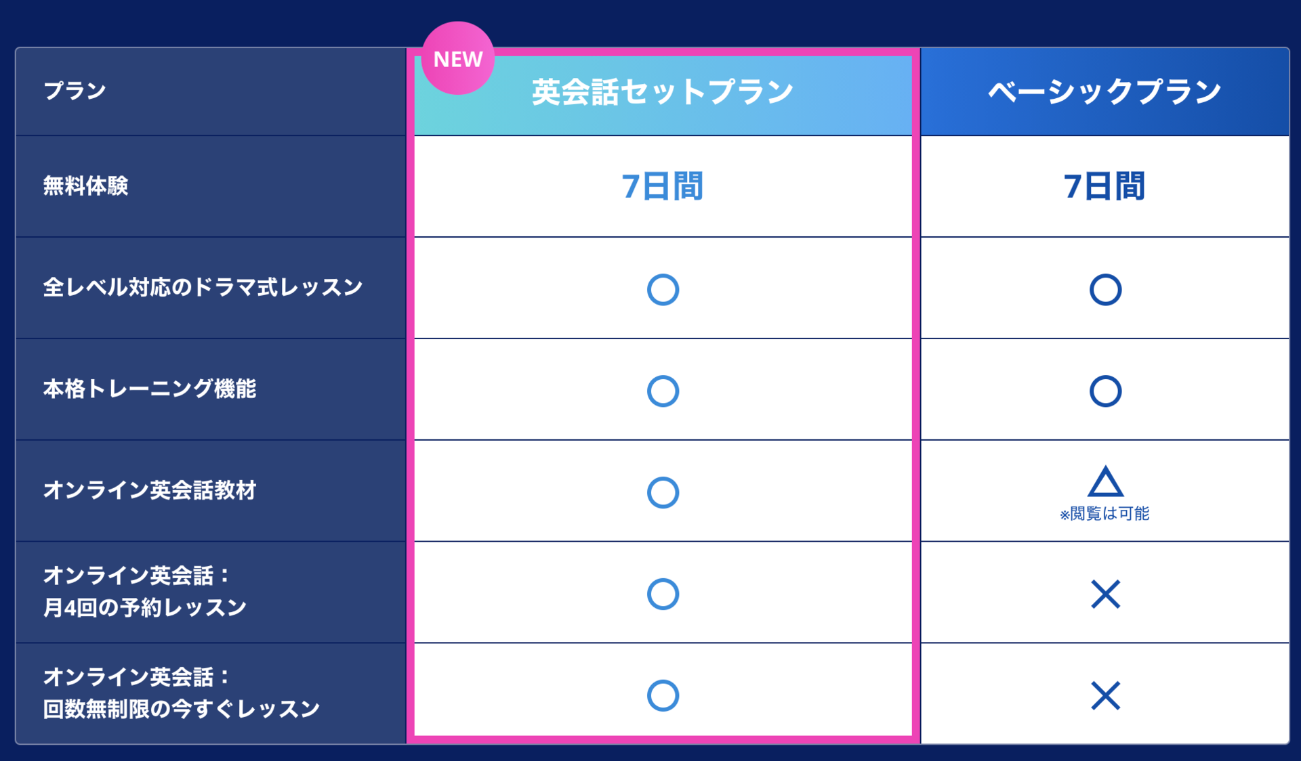Click the プラン header label

point(75,91)
